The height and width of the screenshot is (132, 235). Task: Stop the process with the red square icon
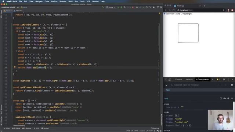(133, 7)
